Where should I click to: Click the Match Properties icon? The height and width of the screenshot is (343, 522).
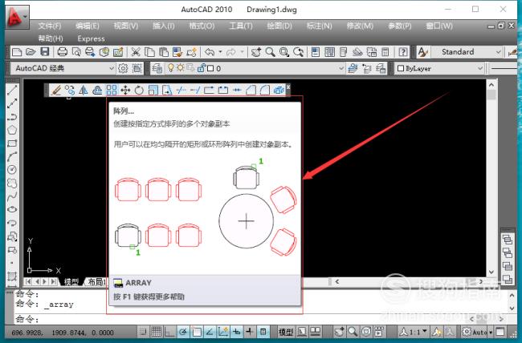tap(177, 52)
